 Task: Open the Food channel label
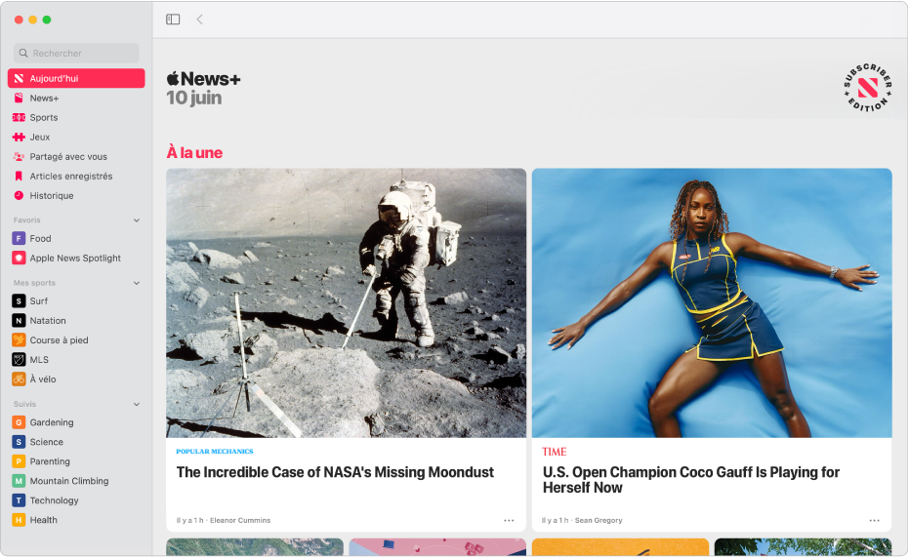(41, 239)
